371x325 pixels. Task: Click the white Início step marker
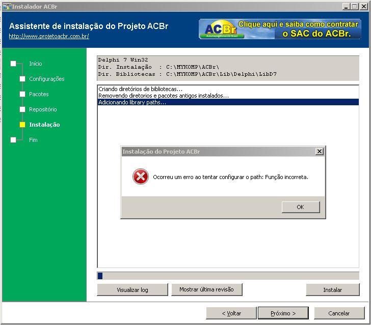[13, 64]
